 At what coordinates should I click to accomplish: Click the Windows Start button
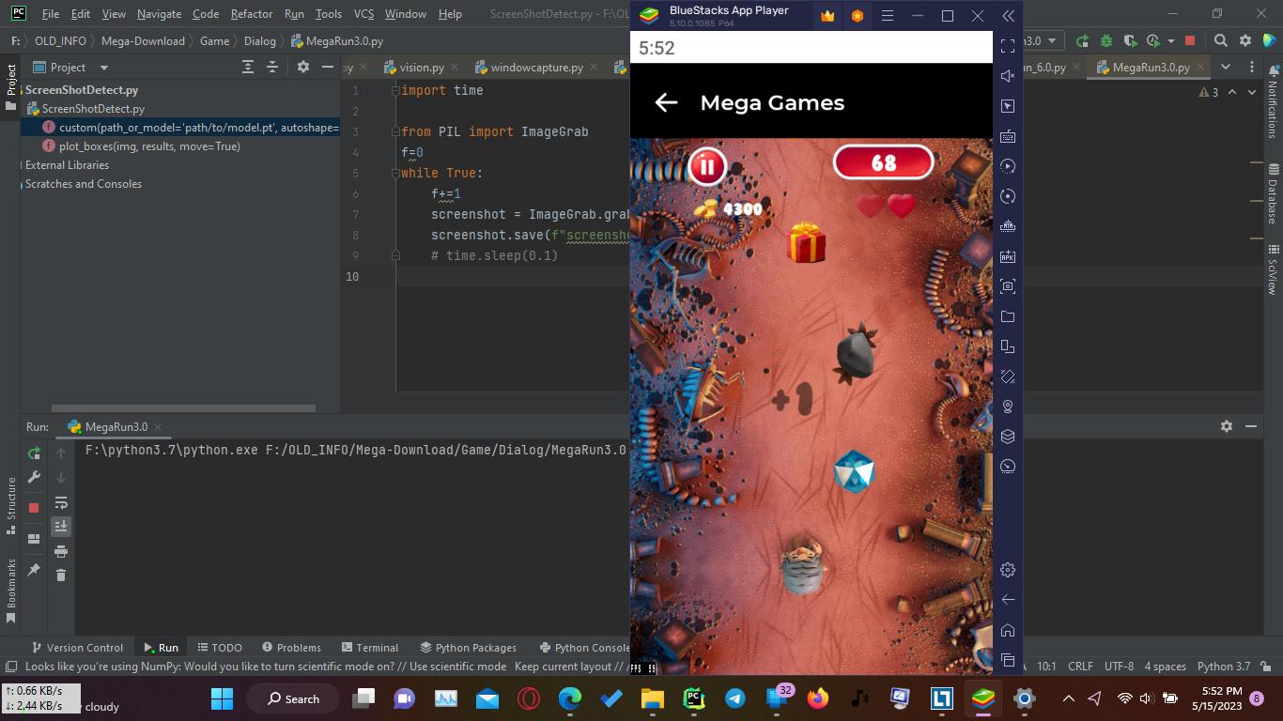[x=222, y=698]
